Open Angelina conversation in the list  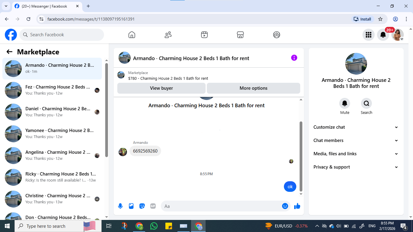click(x=52, y=156)
